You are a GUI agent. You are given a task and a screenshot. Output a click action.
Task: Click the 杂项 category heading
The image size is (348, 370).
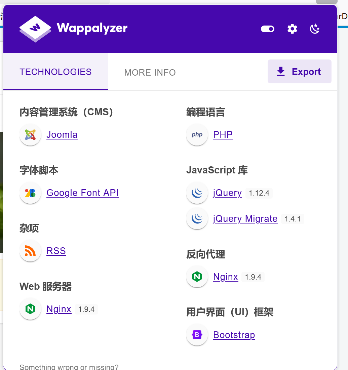(x=29, y=228)
